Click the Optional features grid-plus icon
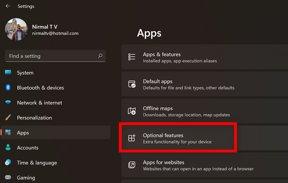The image size is (288, 183). (132, 138)
